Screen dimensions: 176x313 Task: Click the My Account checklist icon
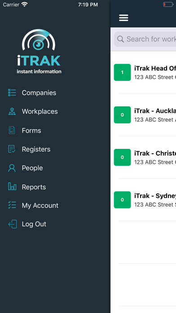pyautogui.click(x=12, y=205)
